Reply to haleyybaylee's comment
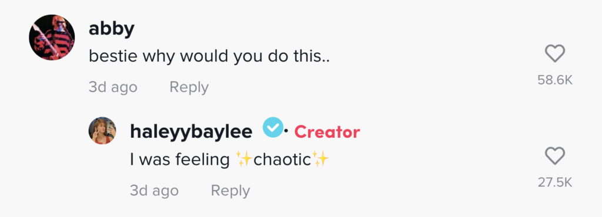 coord(230,190)
